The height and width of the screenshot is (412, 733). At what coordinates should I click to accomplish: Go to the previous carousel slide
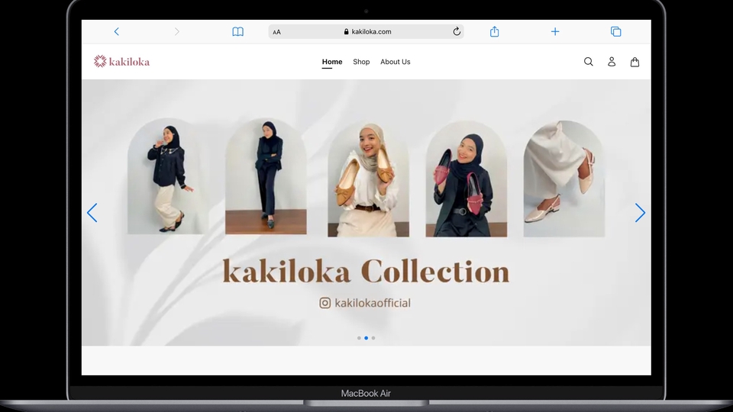coord(92,213)
